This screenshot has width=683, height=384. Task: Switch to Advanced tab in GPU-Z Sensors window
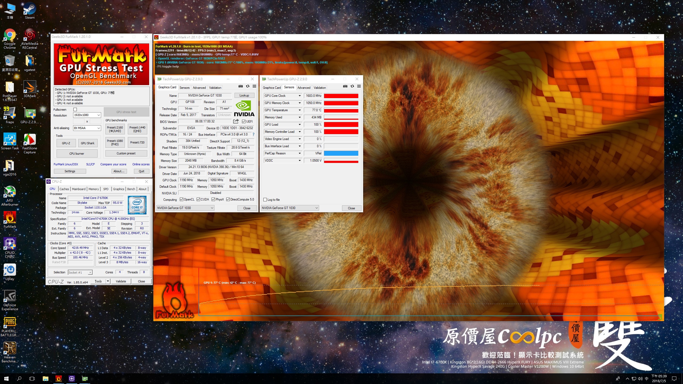[x=304, y=88]
